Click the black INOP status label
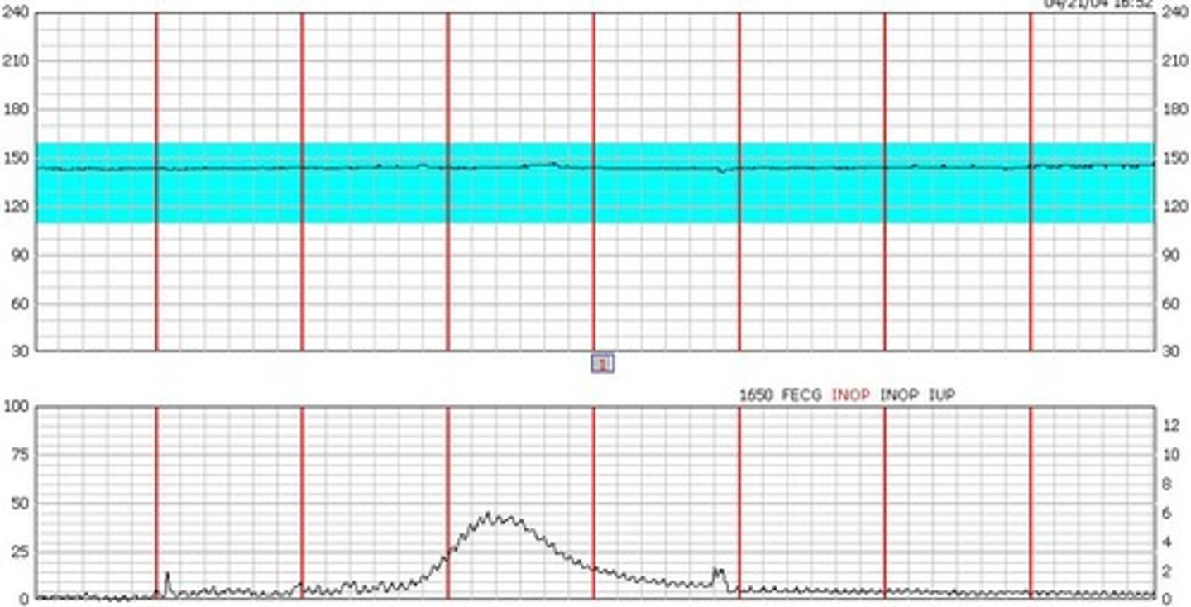This screenshot has height=607, width=1191. [x=898, y=395]
